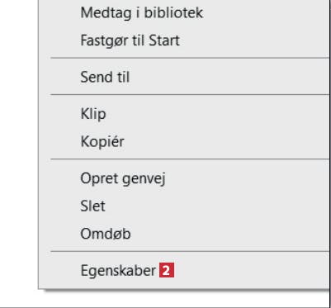
Task: Pick the Slet command below Opret genvej
Action: point(184,206)
